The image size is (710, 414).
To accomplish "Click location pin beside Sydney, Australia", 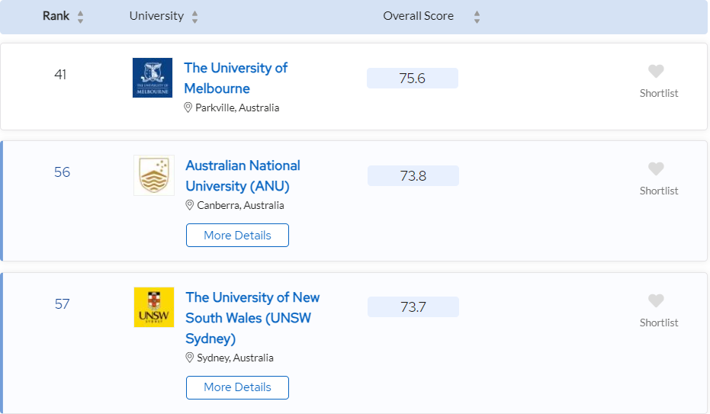I will [x=190, y=358].
